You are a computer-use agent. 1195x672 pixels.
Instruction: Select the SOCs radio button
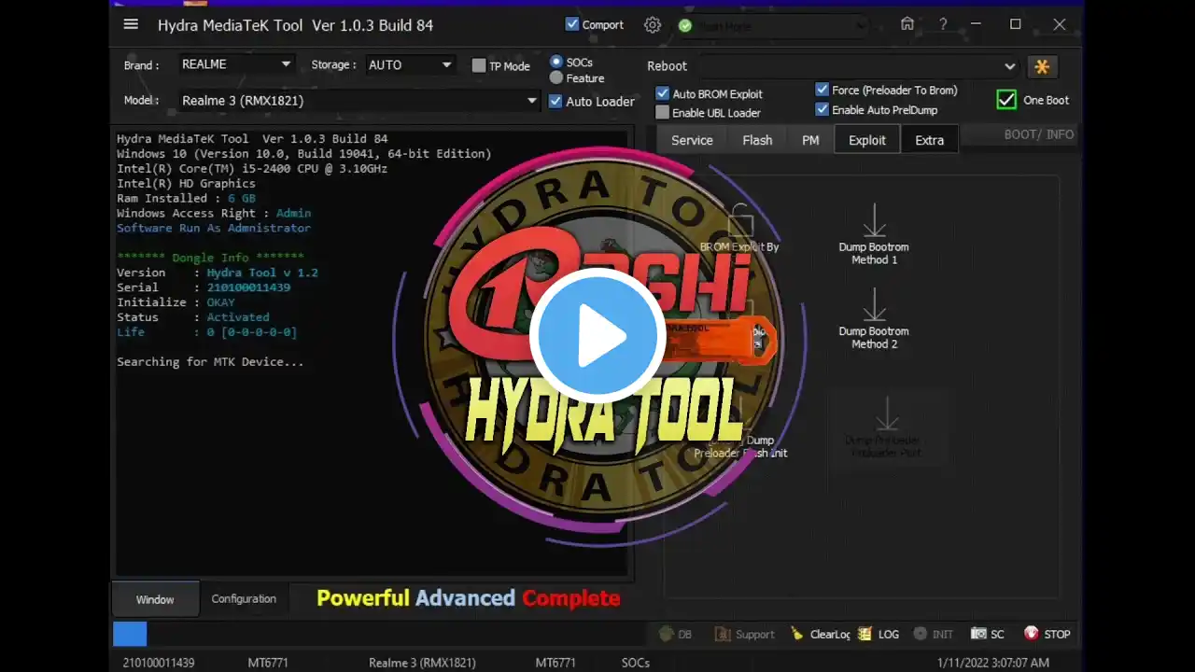(556, 62)
